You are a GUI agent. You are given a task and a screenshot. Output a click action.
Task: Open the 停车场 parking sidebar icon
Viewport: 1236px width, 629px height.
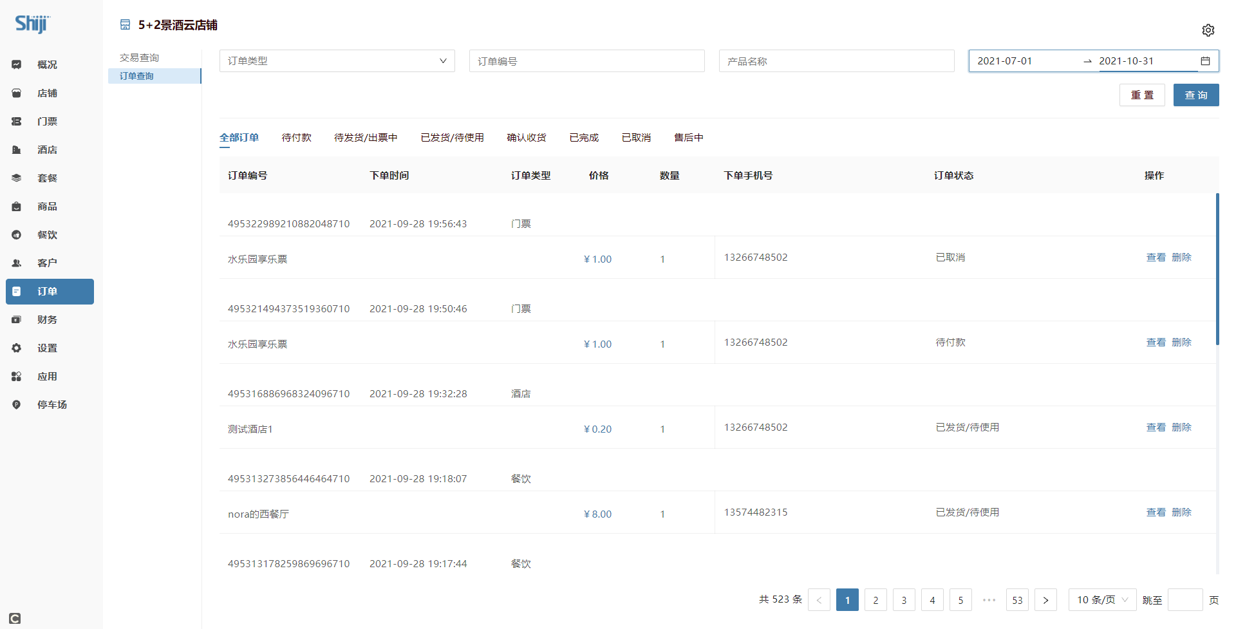tap(17, 404)
